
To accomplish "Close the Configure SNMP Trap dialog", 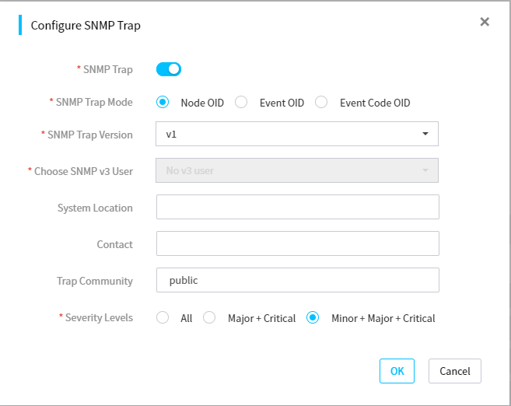I will [485, 22].
